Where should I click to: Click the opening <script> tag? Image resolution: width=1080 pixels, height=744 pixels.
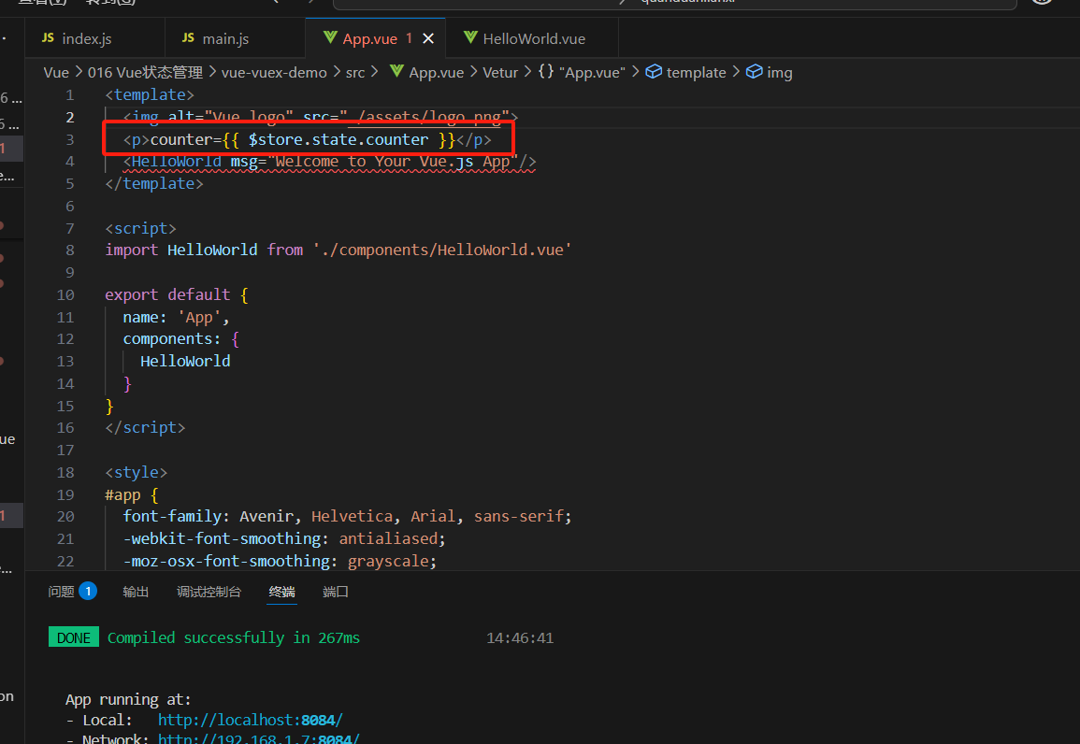140,228
